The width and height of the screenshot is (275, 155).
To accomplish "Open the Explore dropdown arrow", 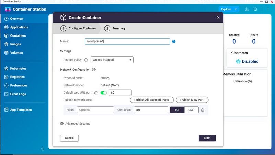I will click(236, 9).
